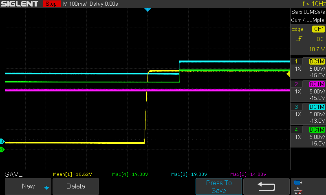
Task: Click the SAVE menu title
Action: tap(14, 174)
